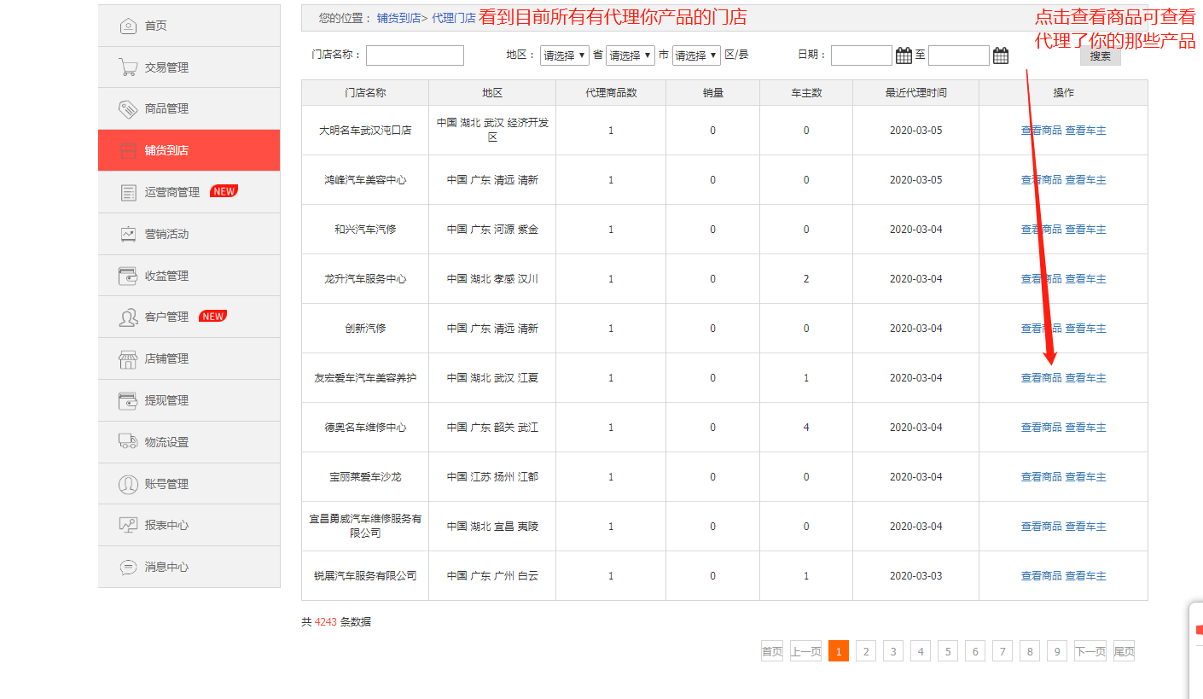The image size is (1203, 699).
Task: Open 营销活动 chart icon in sidebar
Action: point(128,233)
